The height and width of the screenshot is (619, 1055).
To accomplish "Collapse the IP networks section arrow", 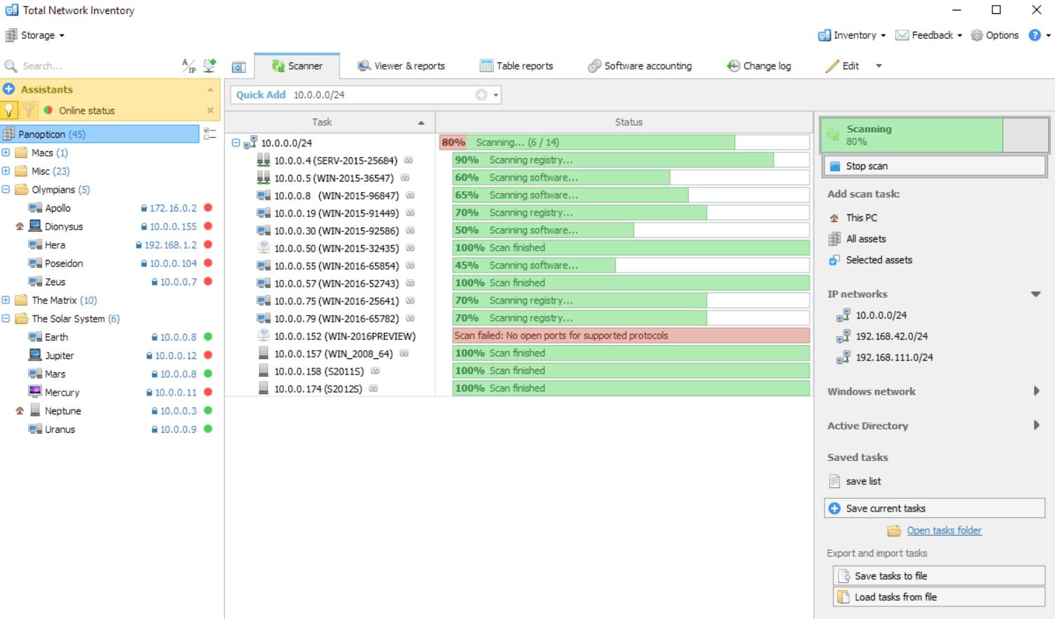I will pos(1035,294).
